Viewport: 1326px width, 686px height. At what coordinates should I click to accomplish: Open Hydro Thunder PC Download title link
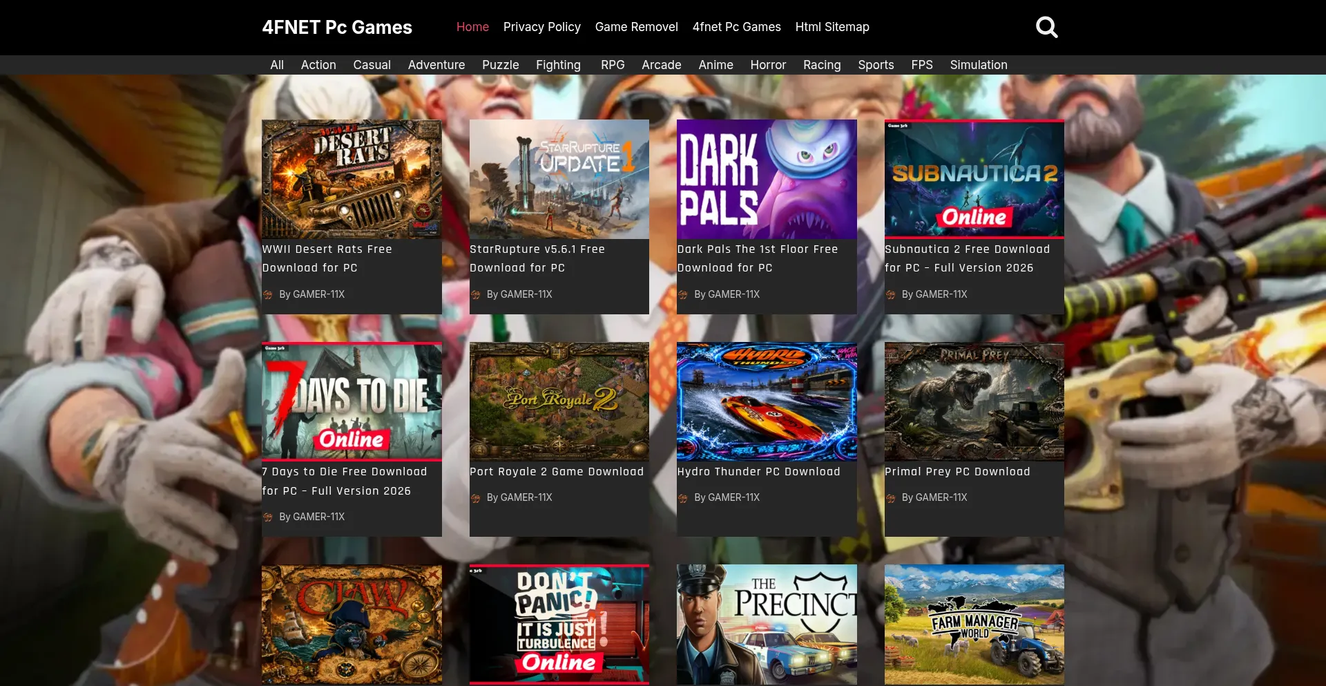(759, 472)
